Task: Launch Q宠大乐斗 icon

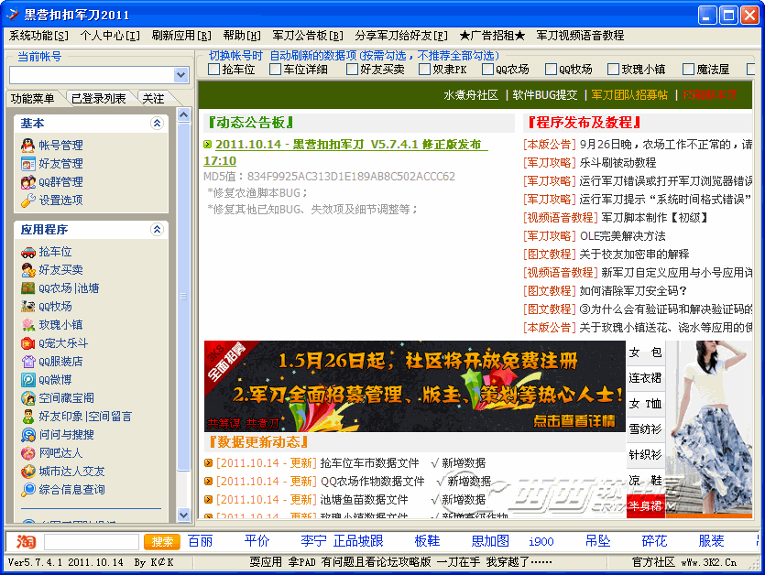Action: tap(27, 342)
